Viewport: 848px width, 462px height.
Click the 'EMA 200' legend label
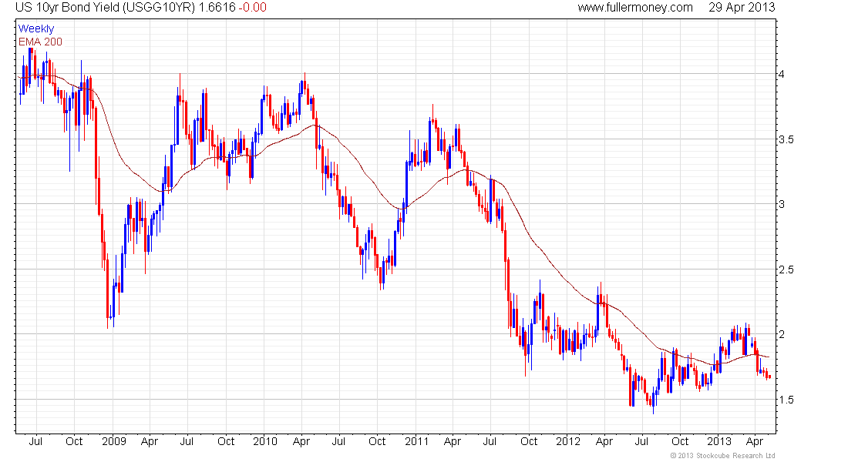tap(40, 42)
